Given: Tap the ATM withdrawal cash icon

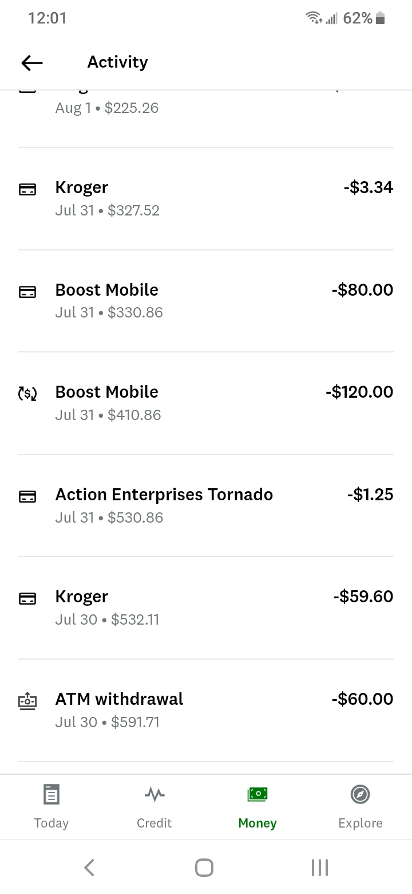Looking at the screenshot, I should [27, 700].
